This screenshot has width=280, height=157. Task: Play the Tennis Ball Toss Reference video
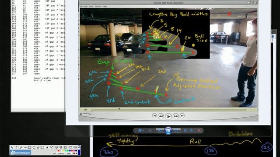[x=168, y=116]
